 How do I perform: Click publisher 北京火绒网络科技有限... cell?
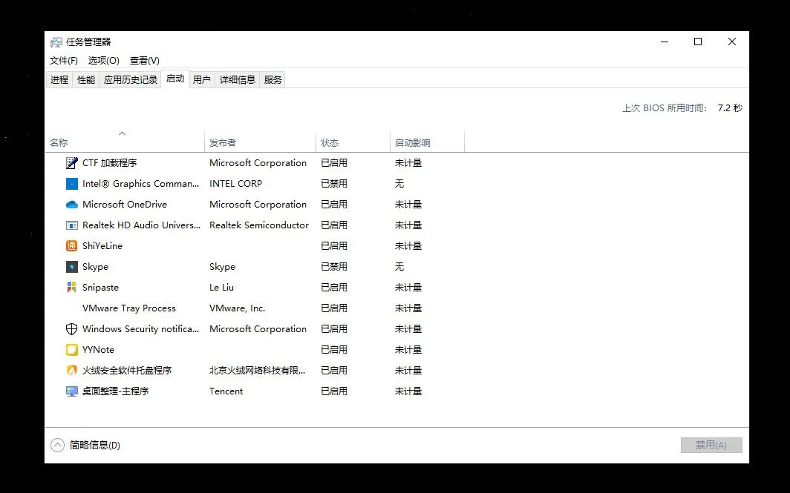[258, 370]
